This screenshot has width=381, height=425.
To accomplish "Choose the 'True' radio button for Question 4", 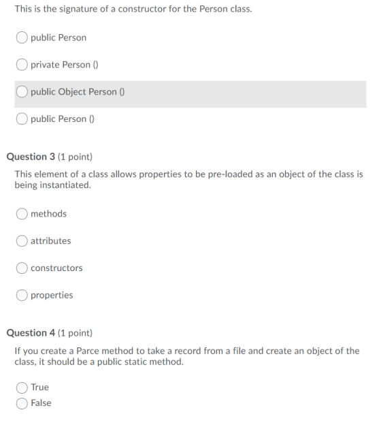I will [x=22, y=388].
